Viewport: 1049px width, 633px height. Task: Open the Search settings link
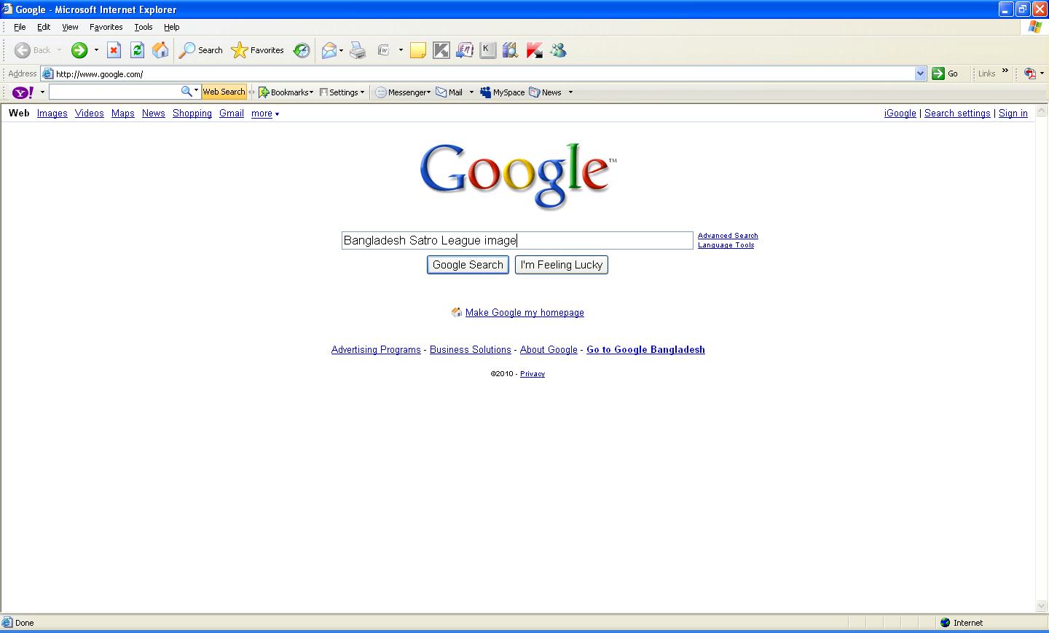click(957, 114)
